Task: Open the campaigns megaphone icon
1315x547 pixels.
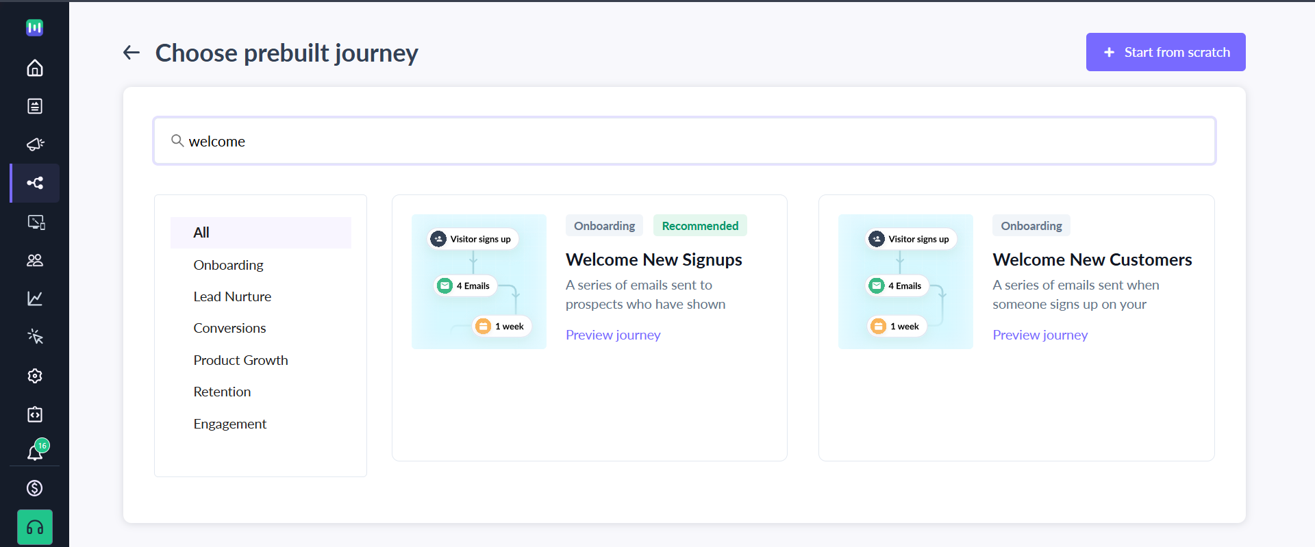Action: [35, 144]
